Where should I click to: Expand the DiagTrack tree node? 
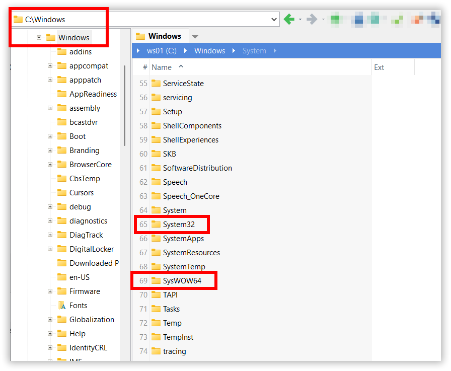tap(50, 235)
